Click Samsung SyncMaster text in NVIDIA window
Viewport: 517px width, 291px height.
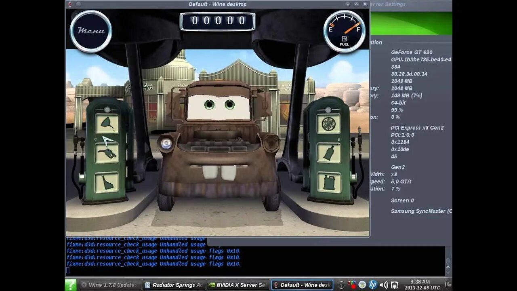[421, 211]
